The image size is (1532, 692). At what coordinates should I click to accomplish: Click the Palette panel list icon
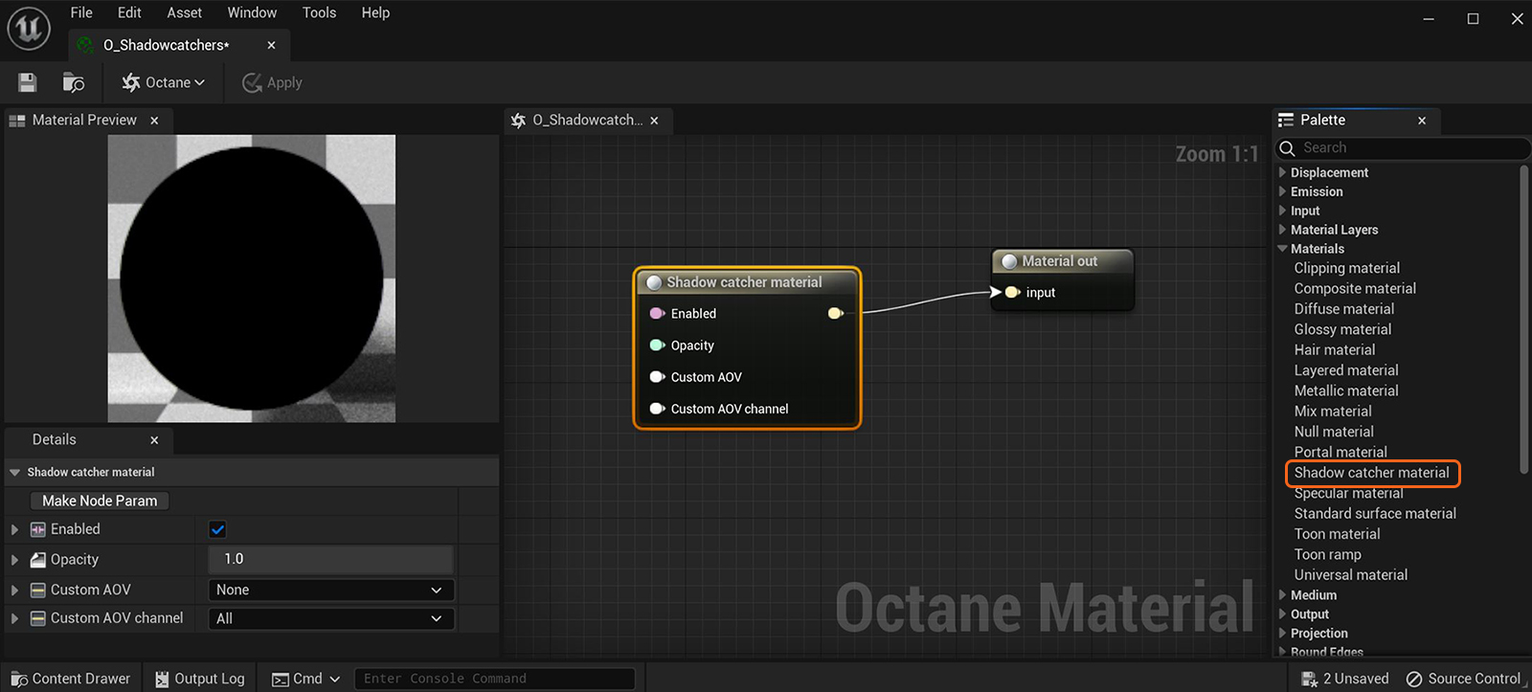[1286, 120]
